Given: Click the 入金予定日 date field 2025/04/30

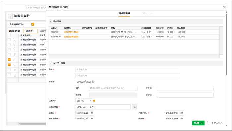Looking at the screenshot, I should 174,113.
